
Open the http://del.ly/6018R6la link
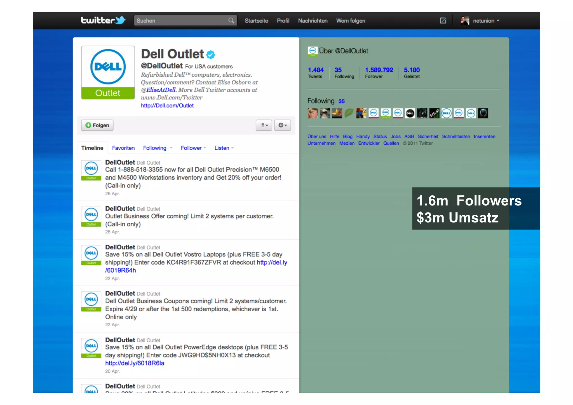coord(135,363)
